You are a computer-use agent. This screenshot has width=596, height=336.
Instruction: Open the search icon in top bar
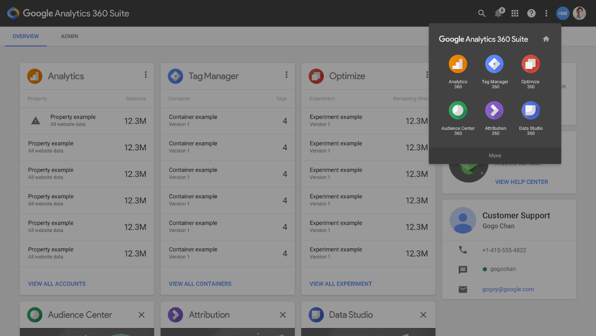(x=482, y=14)
